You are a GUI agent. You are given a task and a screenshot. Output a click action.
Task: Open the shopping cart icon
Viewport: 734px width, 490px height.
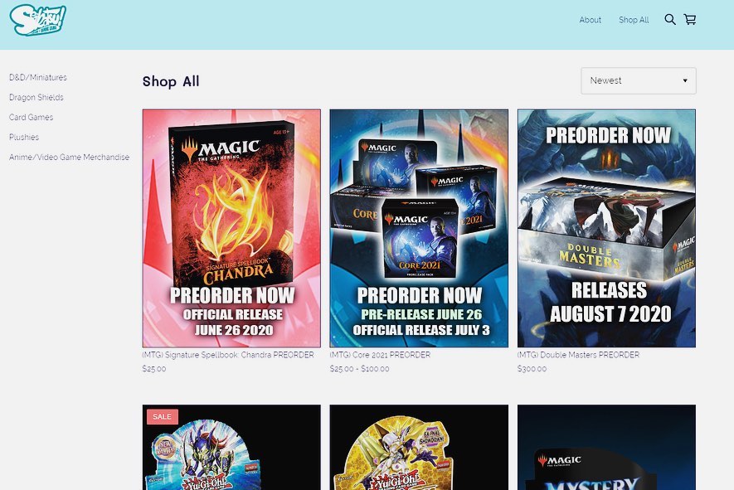click(690, 20)
